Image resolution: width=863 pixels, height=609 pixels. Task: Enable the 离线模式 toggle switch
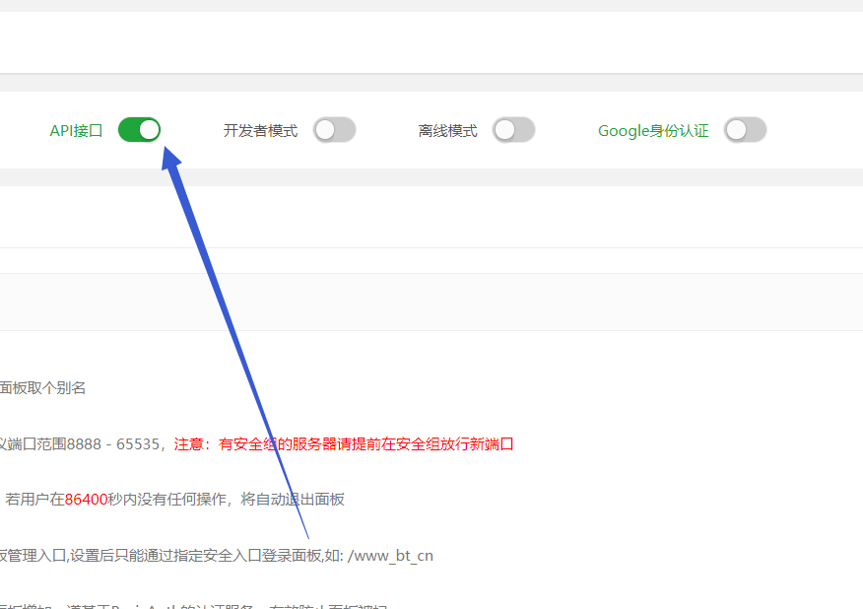[x=513, y=130]
